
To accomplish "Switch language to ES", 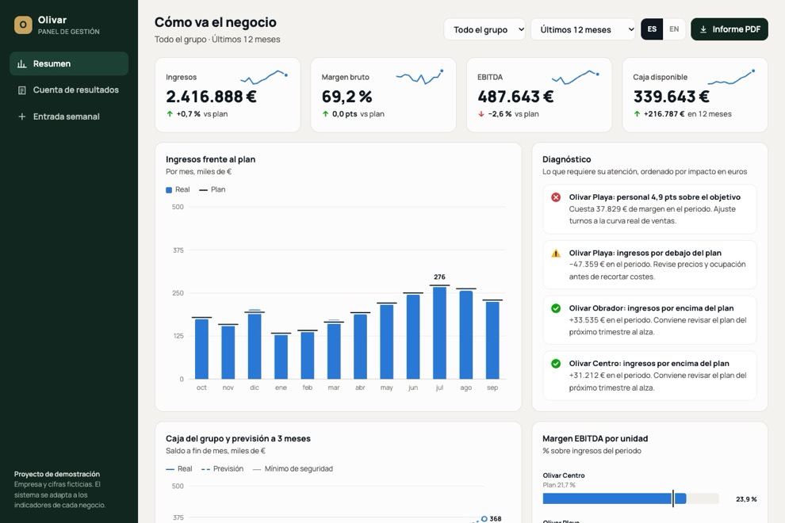I will click(x=652, y=29).
